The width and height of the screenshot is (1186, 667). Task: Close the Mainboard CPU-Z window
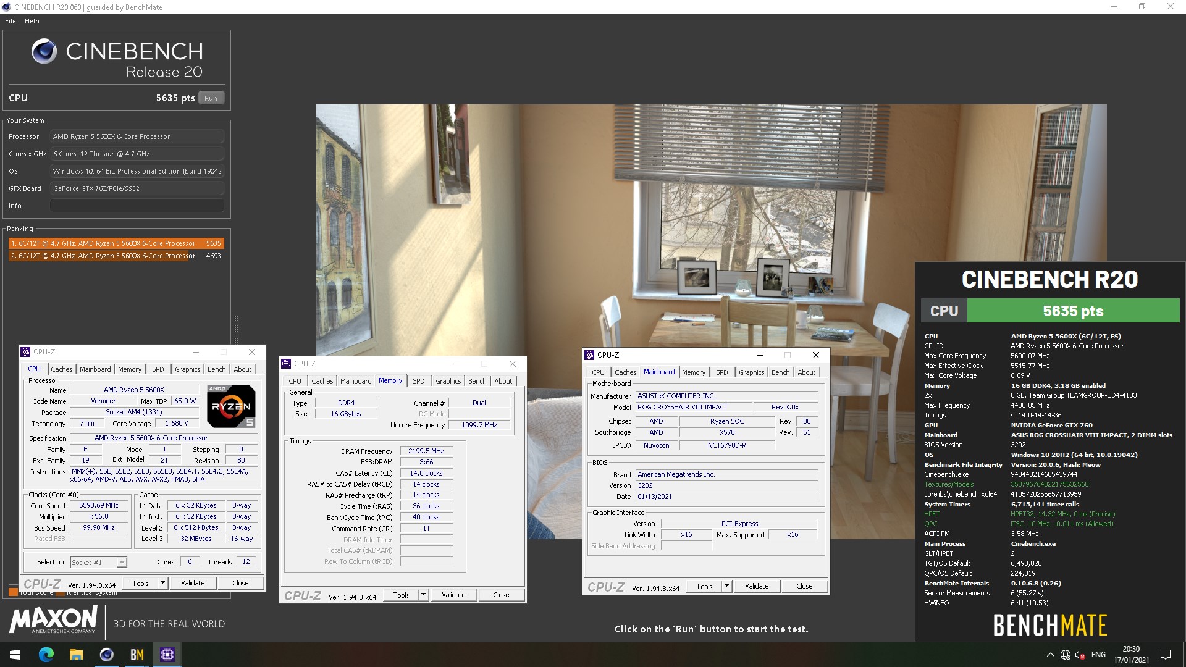click(x=816, y=355)
